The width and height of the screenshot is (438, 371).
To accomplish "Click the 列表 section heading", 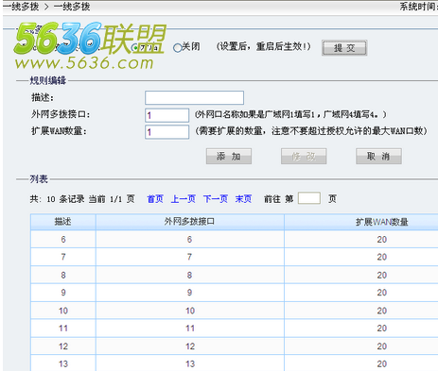I will pos(39,179).
